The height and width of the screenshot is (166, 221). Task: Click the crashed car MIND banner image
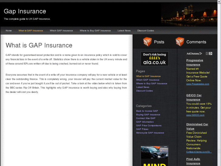[x=154, y=156]
